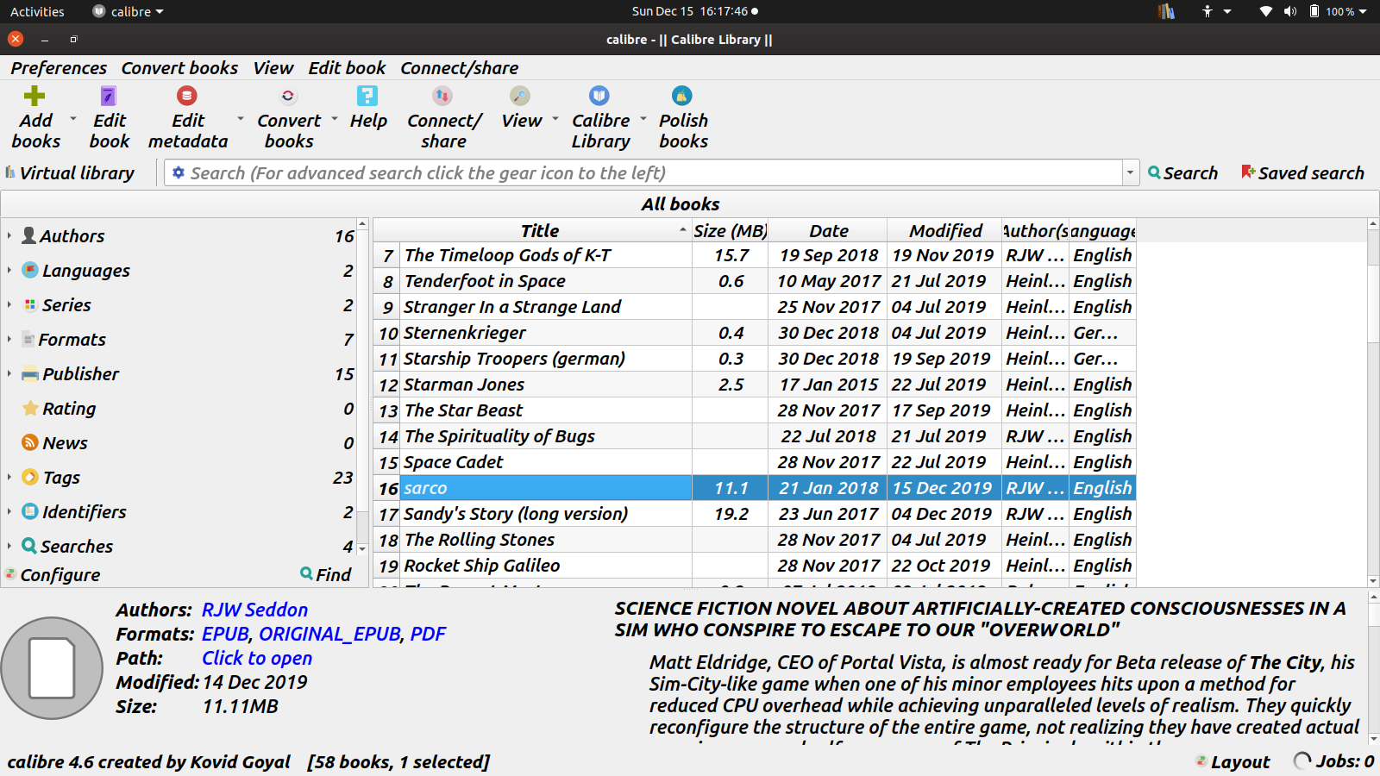
Task: Open the Add books dropdown arrow
Action: (73, 119)
